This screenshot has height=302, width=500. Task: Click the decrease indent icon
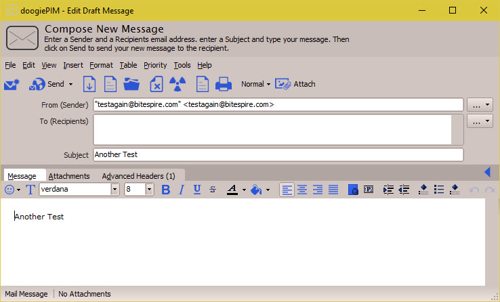[x=404, y=190]
